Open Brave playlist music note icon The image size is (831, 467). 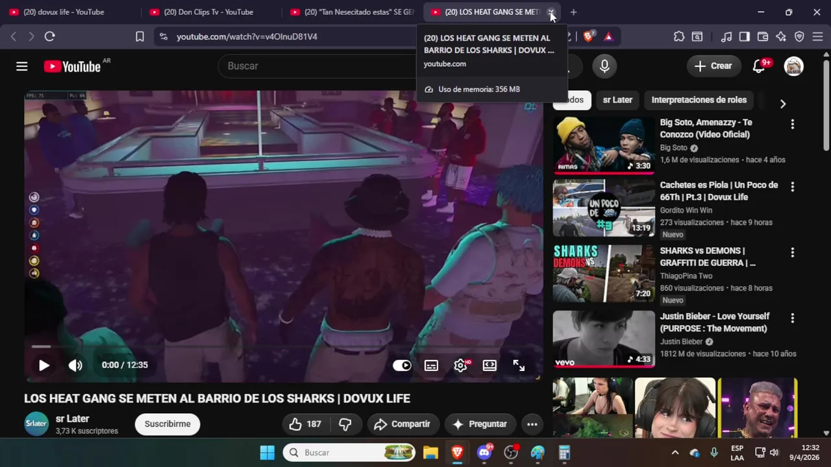(726, 37)
